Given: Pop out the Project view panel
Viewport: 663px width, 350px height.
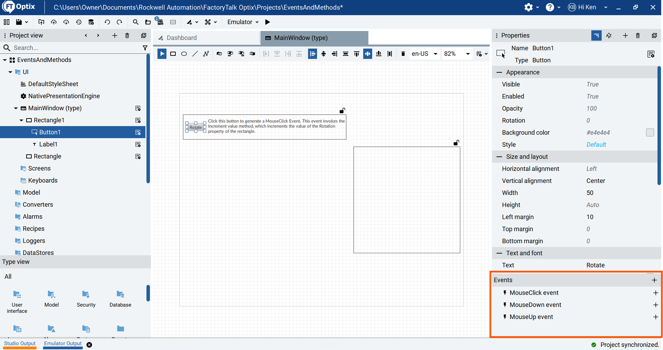Looking at the screenshot, I should (x=144, y=35).
